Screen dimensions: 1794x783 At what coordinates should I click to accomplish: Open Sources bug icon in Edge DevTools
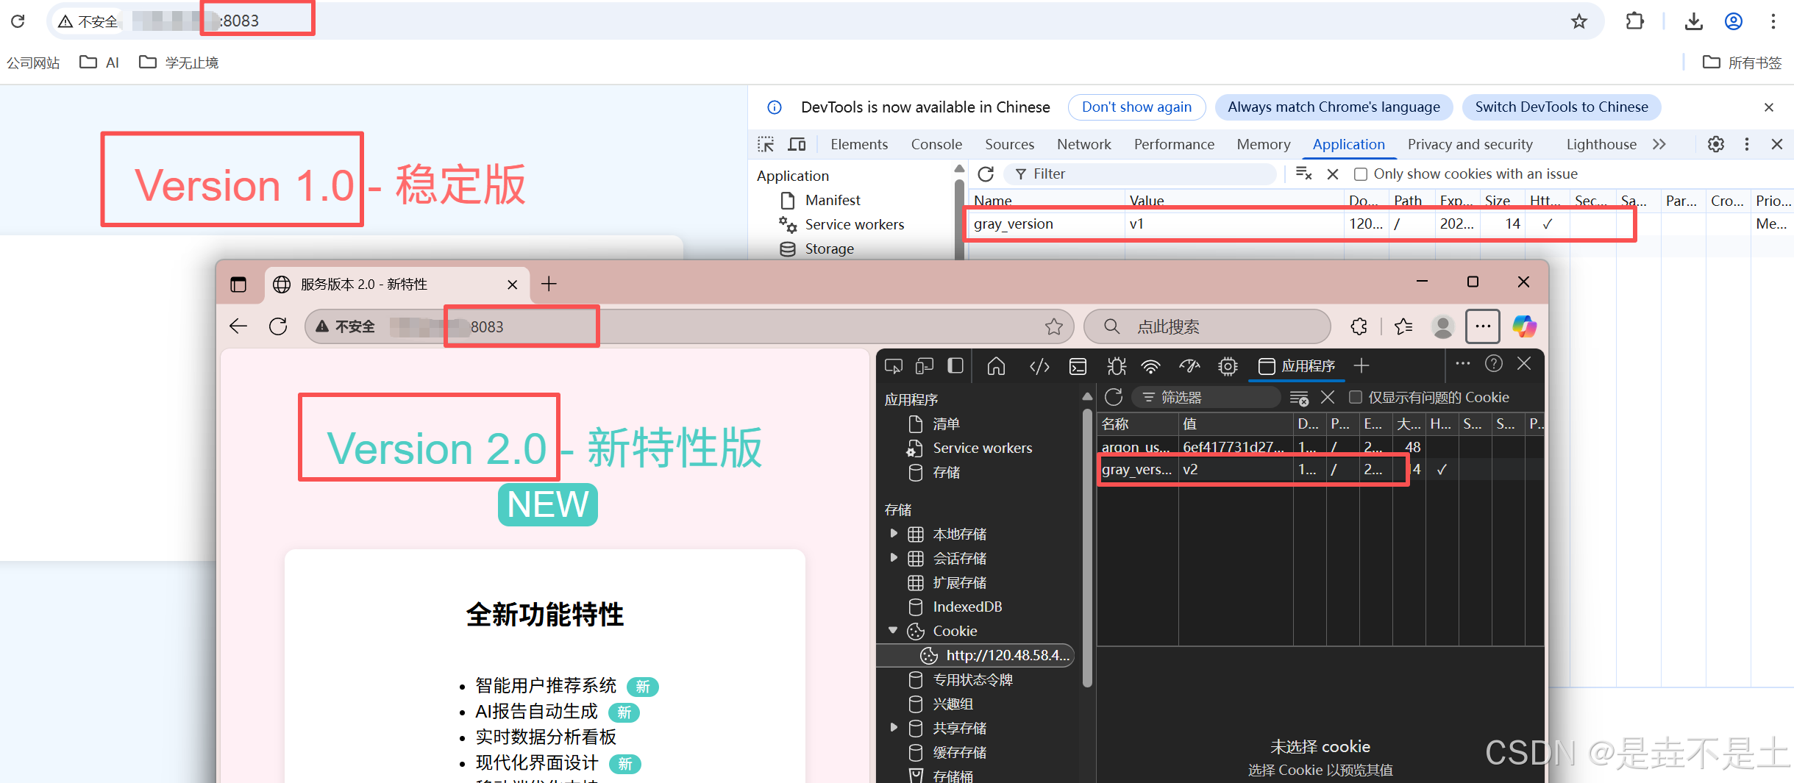click(x=1117, y=365)
